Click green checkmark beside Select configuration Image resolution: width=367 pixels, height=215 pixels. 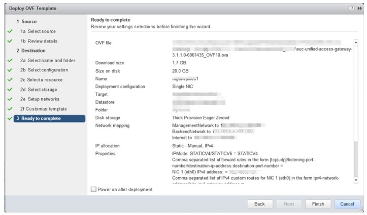click(x=10, y=70)
